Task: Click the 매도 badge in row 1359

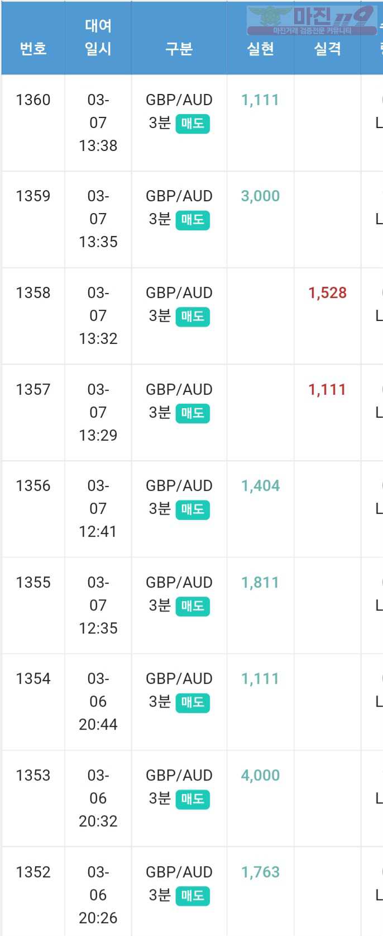Action: (x=193, y=220)
